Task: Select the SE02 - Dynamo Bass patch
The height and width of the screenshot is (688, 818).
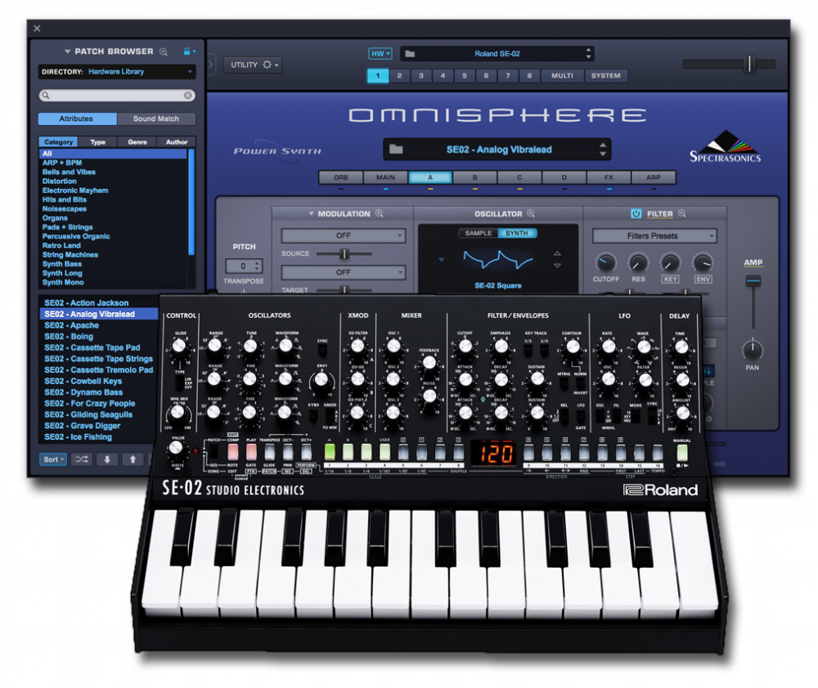Action: 83,392
